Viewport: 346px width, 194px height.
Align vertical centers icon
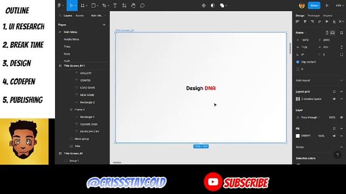point(327,22)
